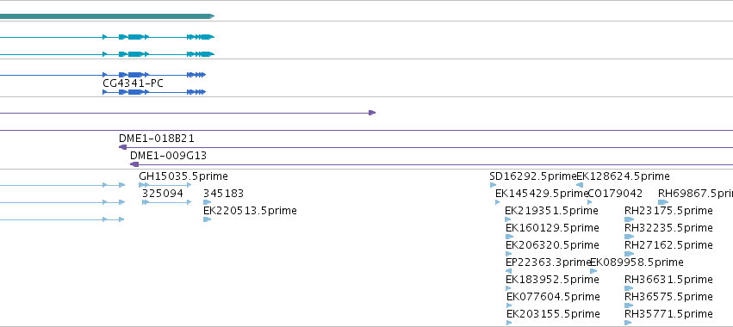Click the EK128624.5prime label
The width and height of the screenshot is (733, 327).
tap(623, 176)
